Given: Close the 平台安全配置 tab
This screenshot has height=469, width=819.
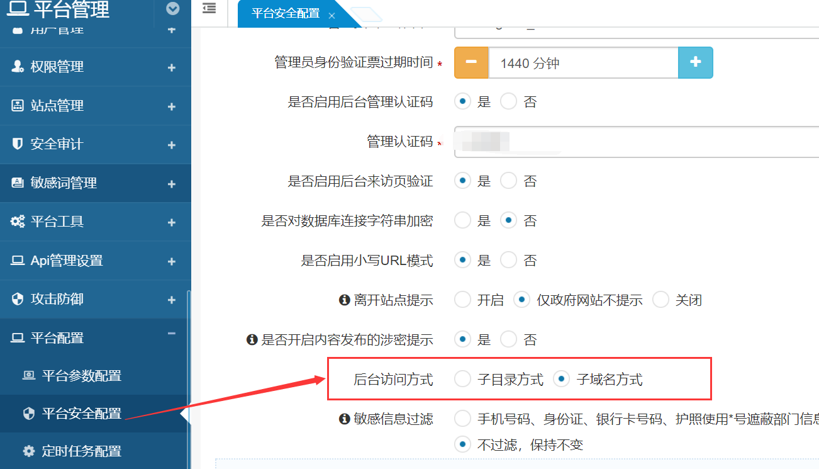Looking at the screenshot, I should pyautogui.click(x=332, y=16).
